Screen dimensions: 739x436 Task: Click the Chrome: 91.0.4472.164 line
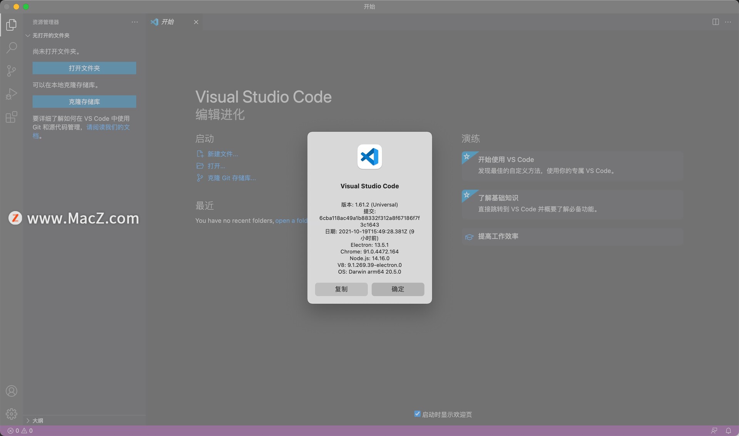[x=369, y=251]
